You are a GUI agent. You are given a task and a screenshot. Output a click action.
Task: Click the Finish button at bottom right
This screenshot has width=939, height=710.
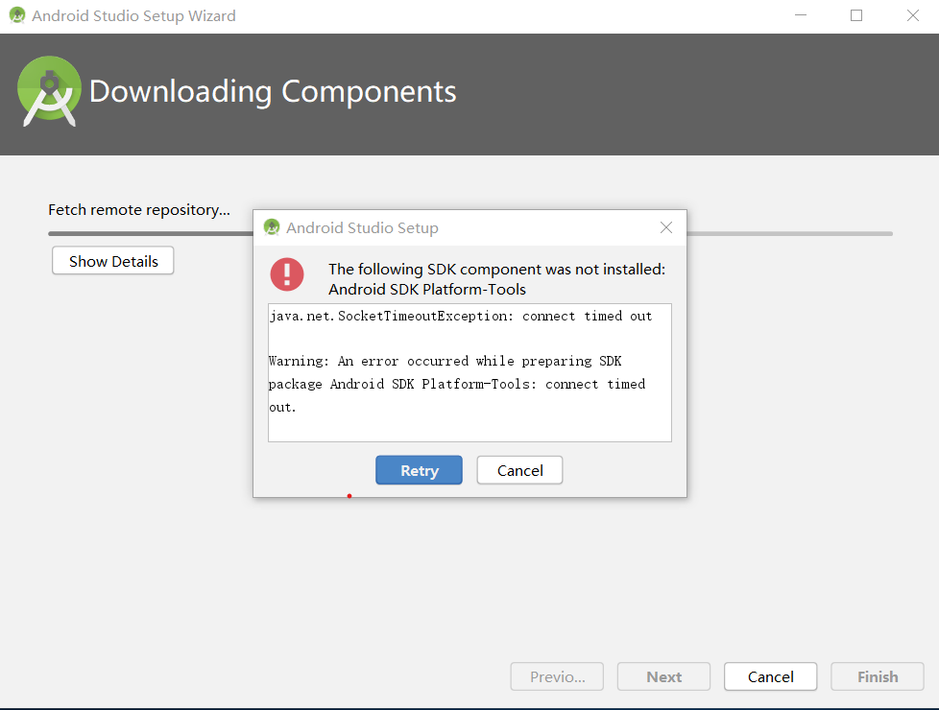click(x=877, y=676)
